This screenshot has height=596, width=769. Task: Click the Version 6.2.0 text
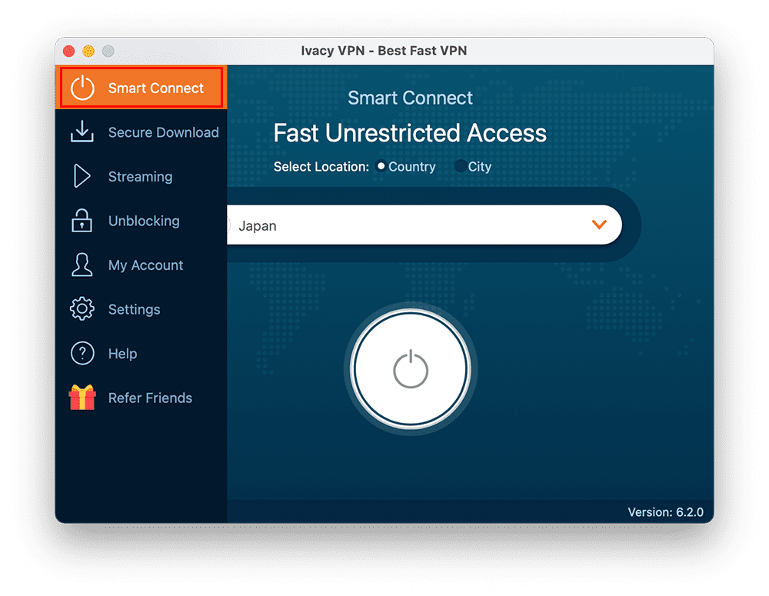coord(667,512)
